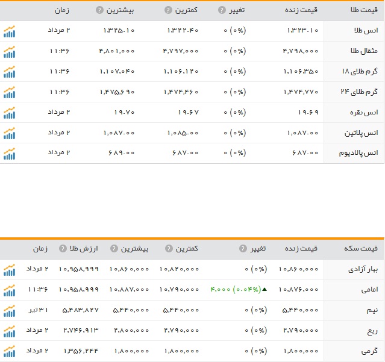Click live price ۱,۴۷۴,۷۷۰ of گرم طلای ۲۴
The image size is (385, 362).
[301, 92]
